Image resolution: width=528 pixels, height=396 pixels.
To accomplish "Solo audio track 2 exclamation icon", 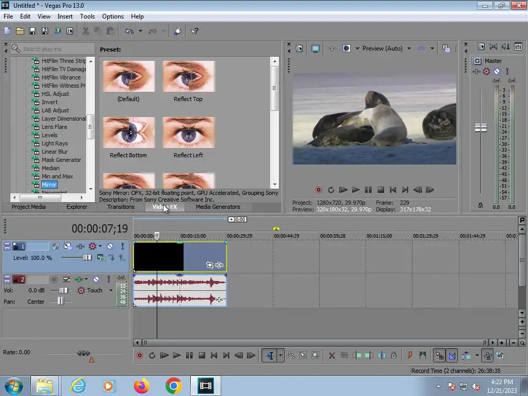I will click(108, 279).
